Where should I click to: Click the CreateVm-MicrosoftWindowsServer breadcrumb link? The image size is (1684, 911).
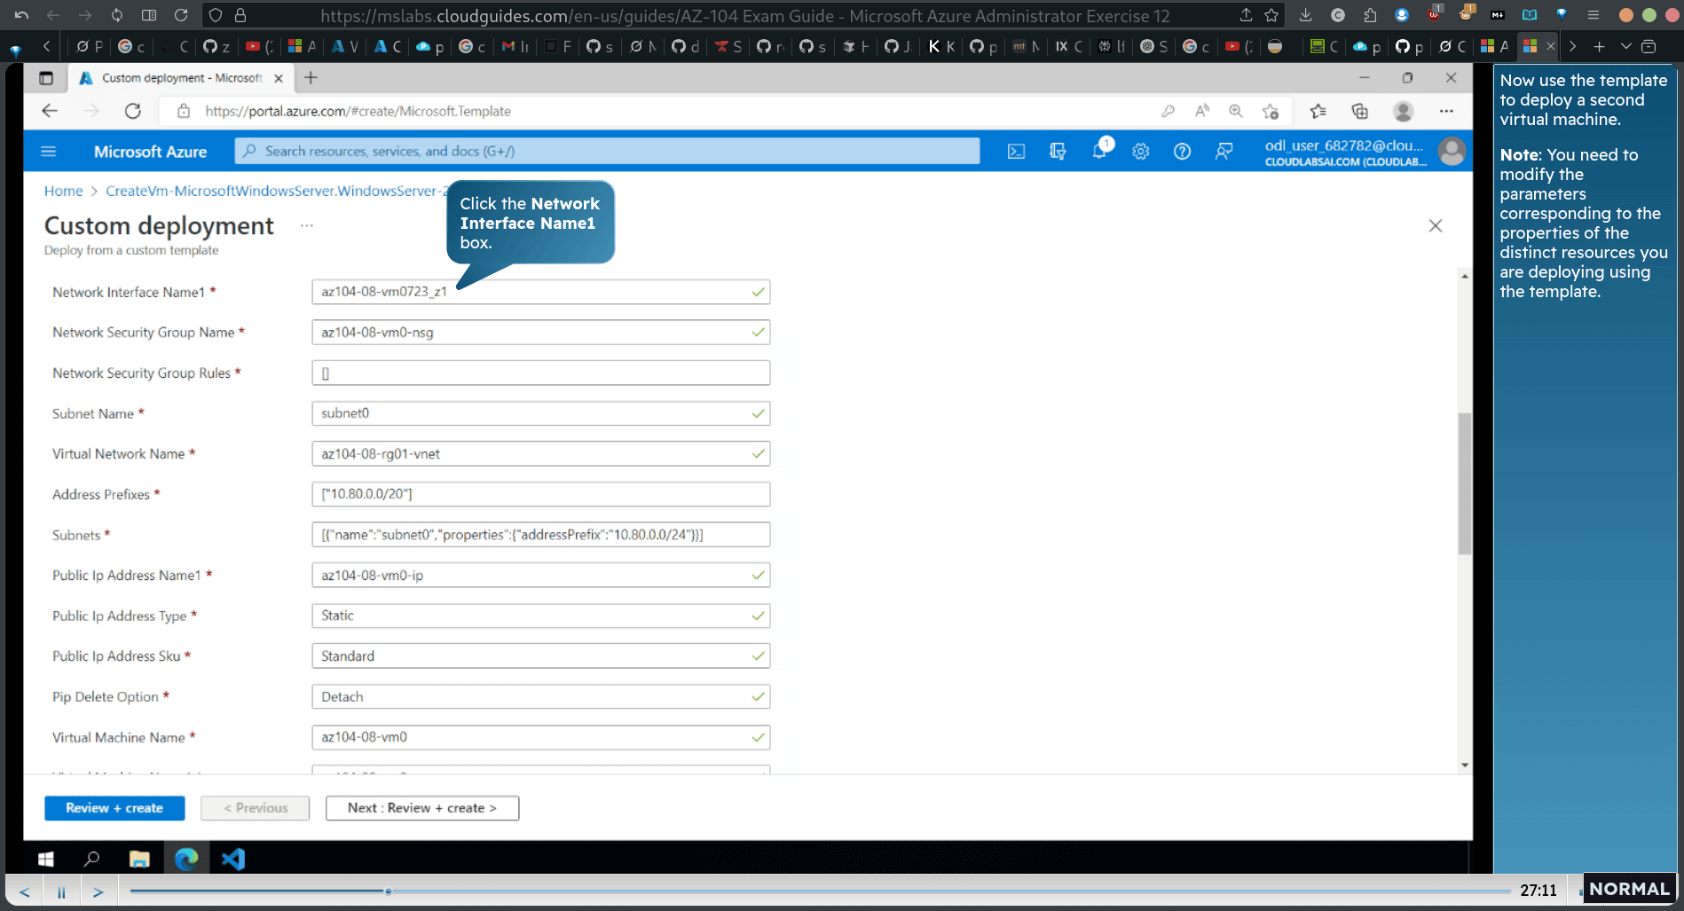click(x=277, y=191)
